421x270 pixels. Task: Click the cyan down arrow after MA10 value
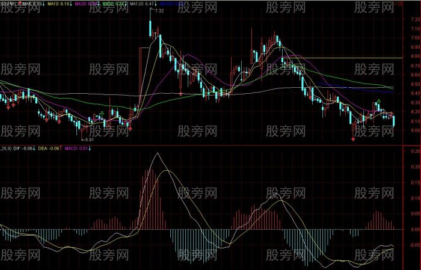coord(71,4)
